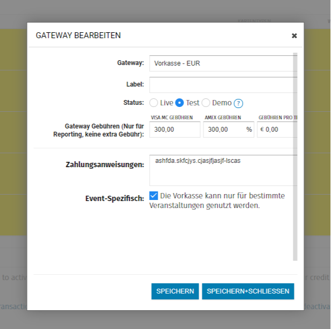331x329 pixels.
Task: Click the VISA MC Gebühren field
Action: click(x=175, y=130)
